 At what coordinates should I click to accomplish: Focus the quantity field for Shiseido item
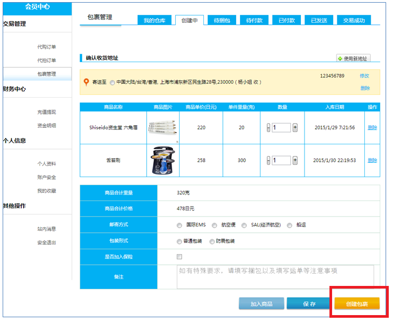pyautogui.click(x=281, y=128)
